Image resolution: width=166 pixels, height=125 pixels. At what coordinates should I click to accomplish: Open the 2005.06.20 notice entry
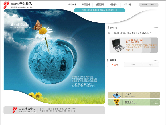pos(132,33)
